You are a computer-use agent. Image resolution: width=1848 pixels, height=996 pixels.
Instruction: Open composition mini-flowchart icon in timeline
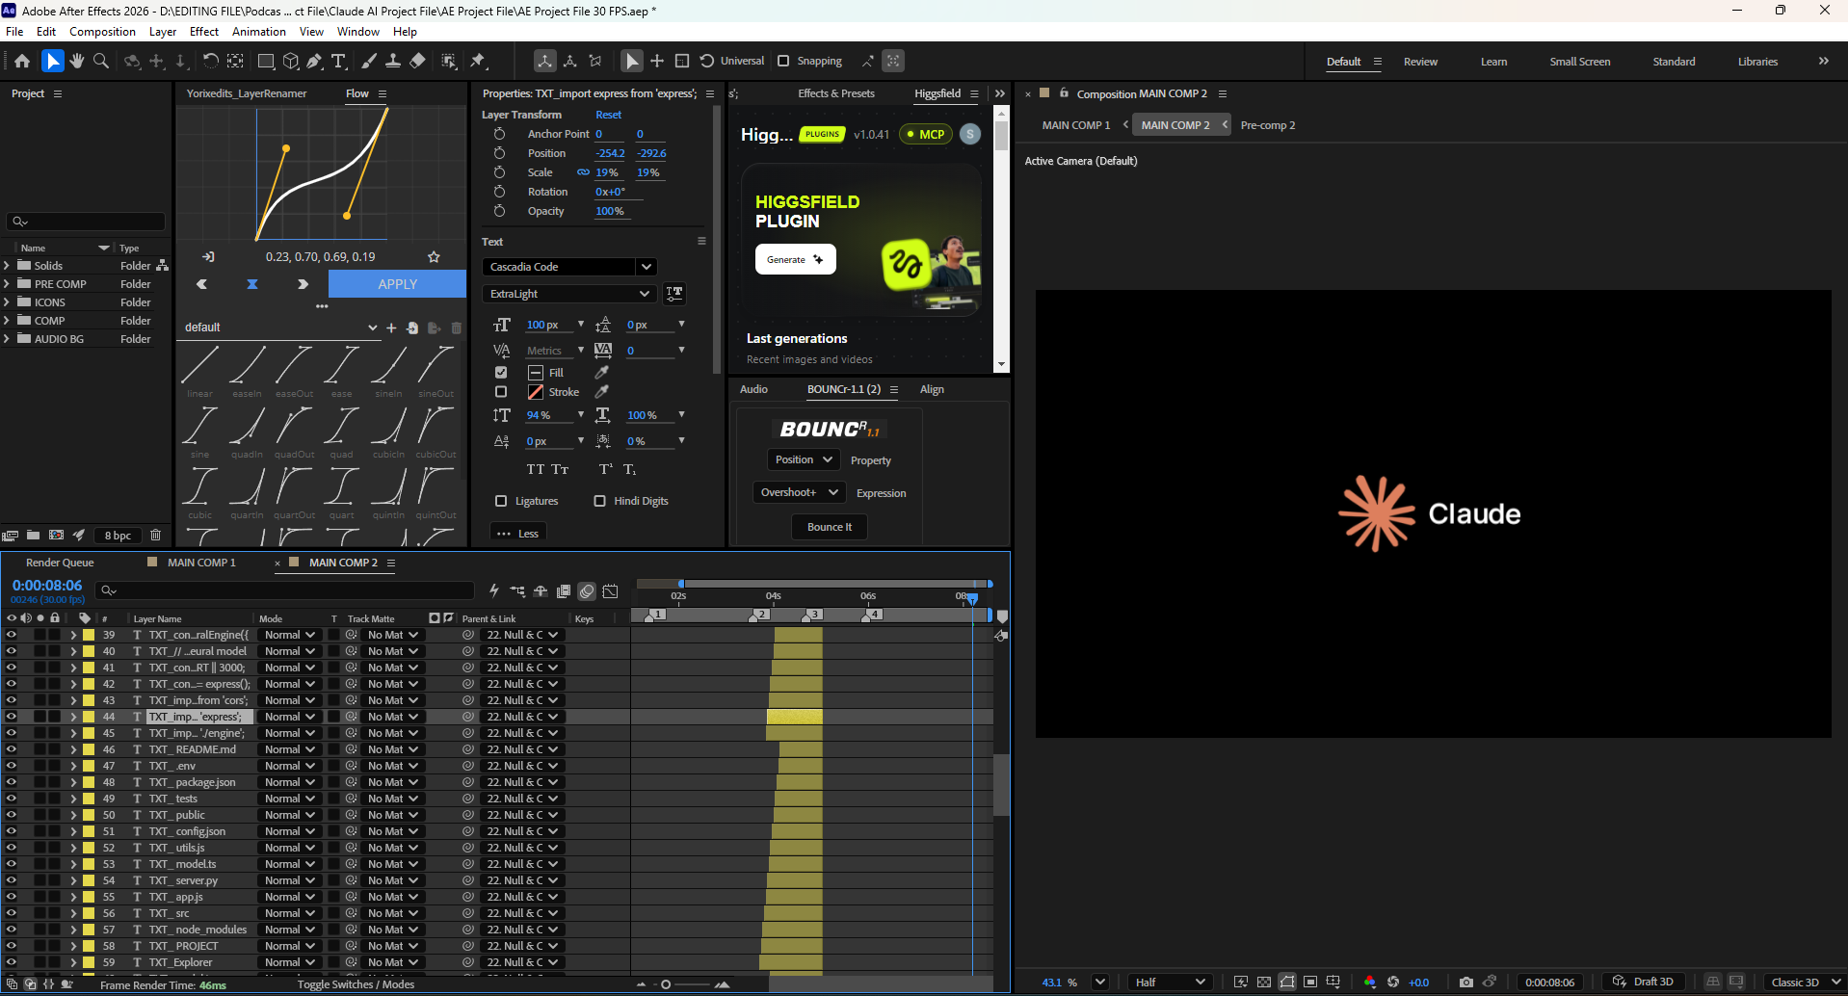[517, 591]
